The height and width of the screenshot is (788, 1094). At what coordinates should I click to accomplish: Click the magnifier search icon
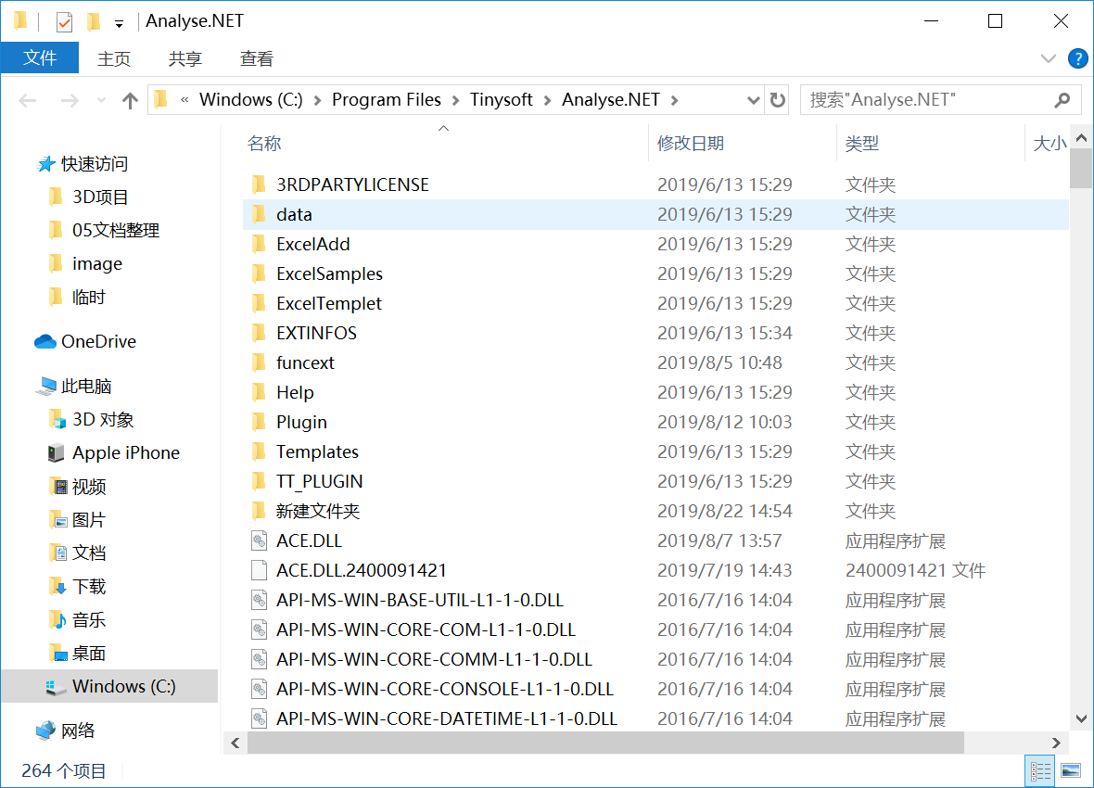(1062, 100)
